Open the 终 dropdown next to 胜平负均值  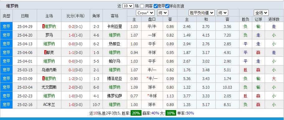pyautogui.click(x=222, y=13)
